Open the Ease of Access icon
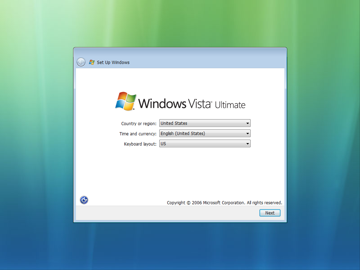This screenshot has width=360, height=270. (x=84, y=200)
